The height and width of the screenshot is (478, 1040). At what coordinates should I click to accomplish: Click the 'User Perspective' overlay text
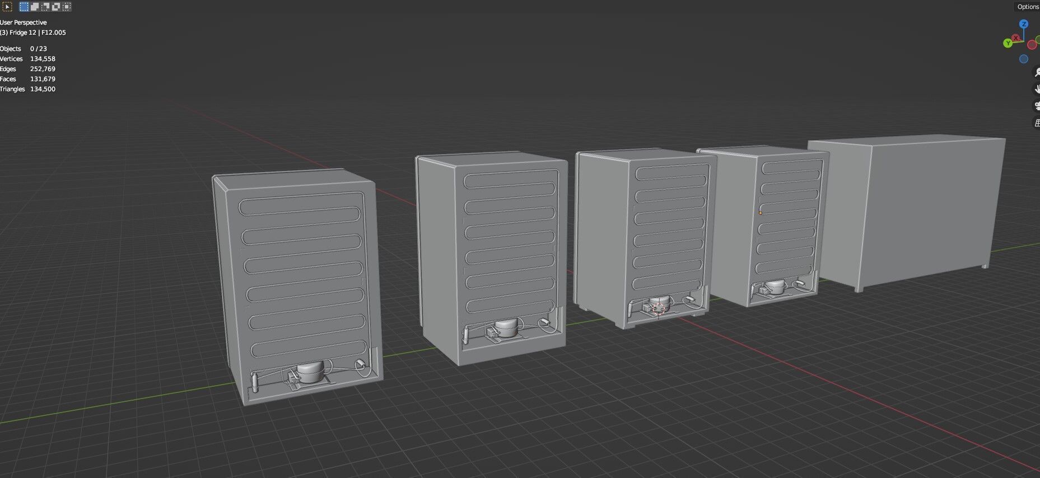pyautogui.click(x=24, y=22)
